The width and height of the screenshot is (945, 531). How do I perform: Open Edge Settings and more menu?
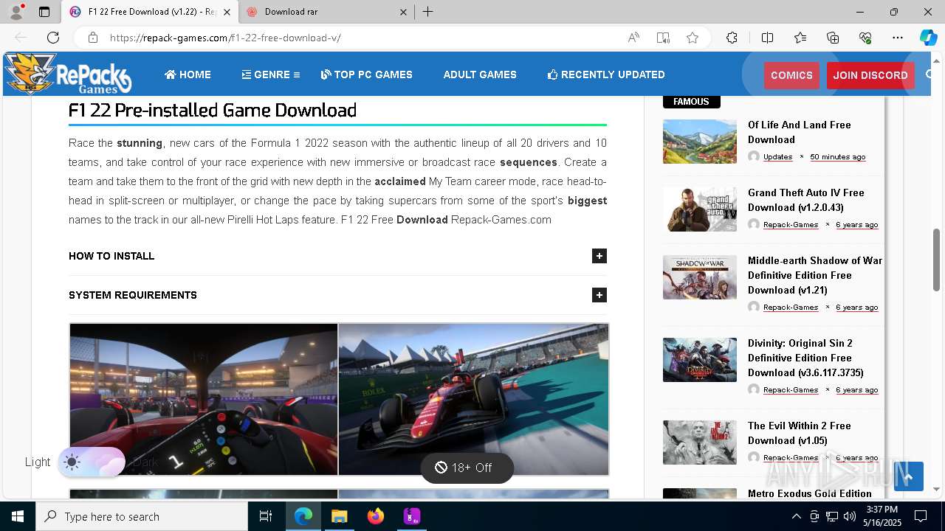898,38
